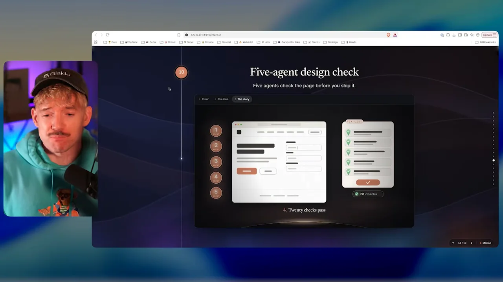
Task: Open the Dubai bookmarks folder
Action: tap(149, 42)
